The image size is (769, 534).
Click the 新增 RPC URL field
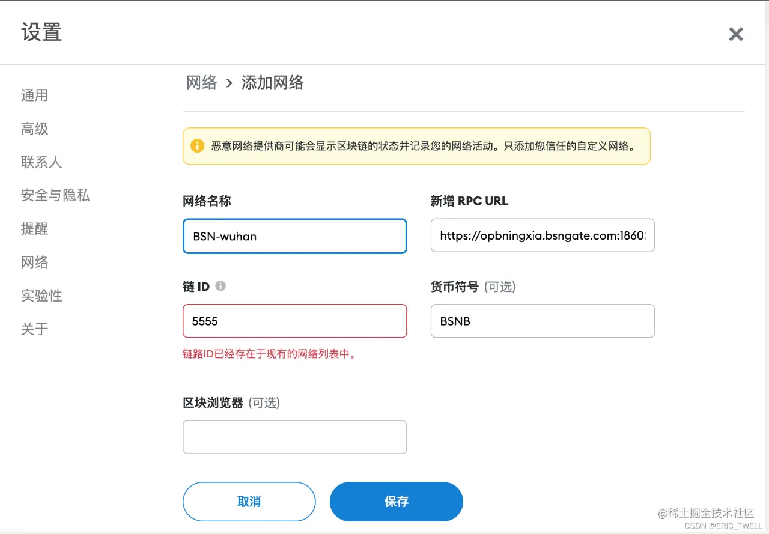(x=542, y=235)
